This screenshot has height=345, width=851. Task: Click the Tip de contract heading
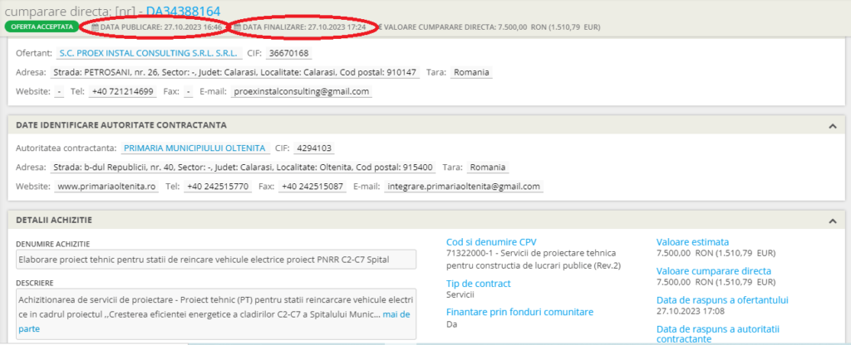[x=478, y=284]
